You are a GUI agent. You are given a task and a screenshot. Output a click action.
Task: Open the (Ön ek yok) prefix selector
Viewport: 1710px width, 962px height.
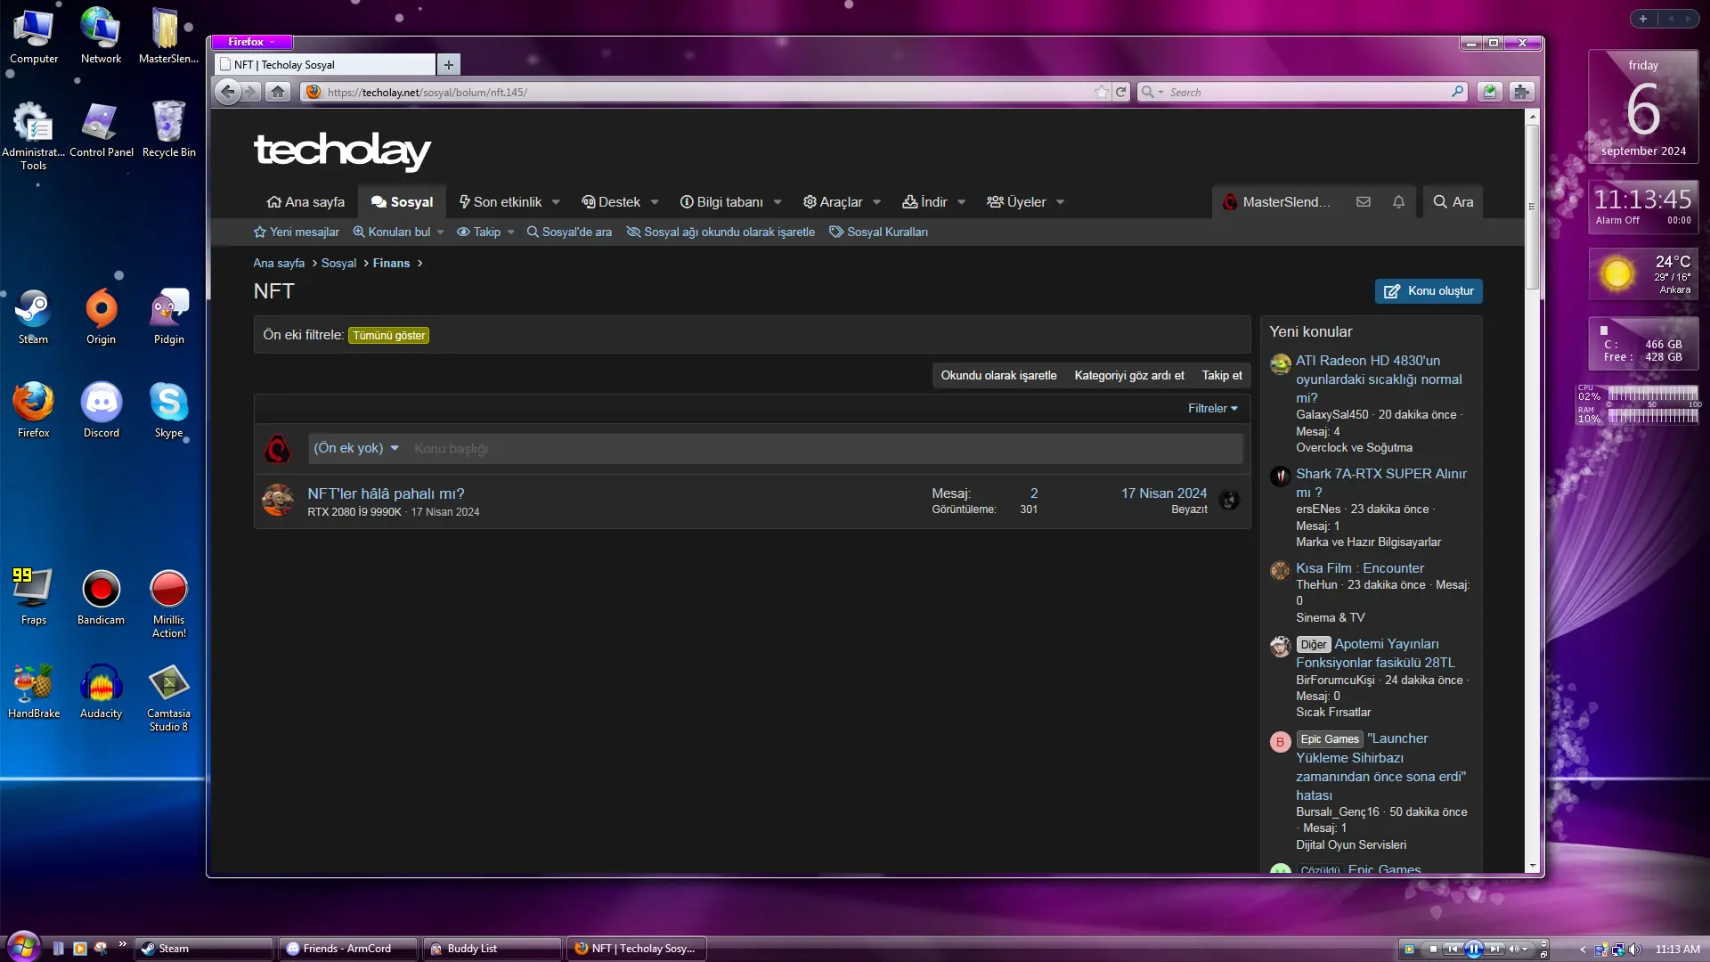point(356,448)
